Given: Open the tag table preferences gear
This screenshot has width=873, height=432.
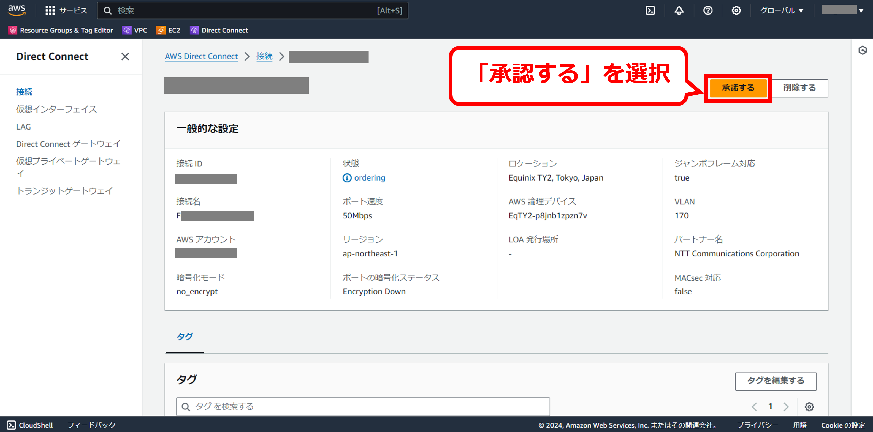Looking at the screenshot, I should (x=809, y=406).
